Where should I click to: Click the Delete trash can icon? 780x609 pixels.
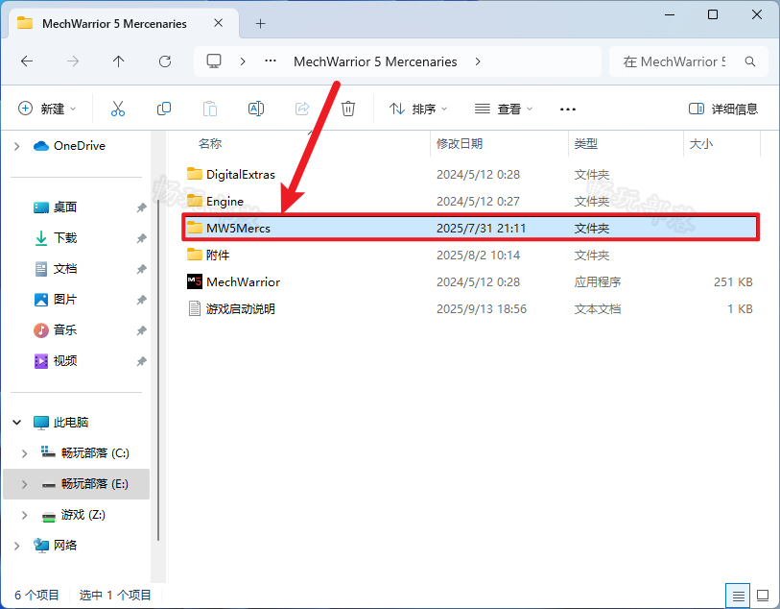[x=348, y=109]
